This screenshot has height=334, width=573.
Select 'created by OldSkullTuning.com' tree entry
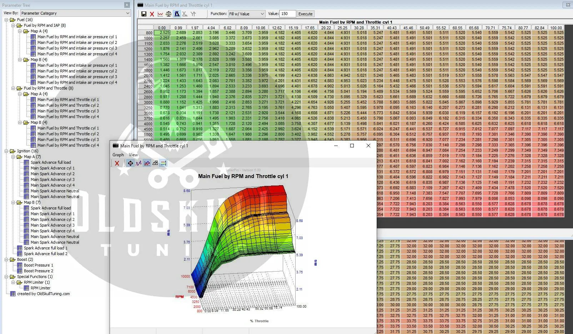point(43,294)
